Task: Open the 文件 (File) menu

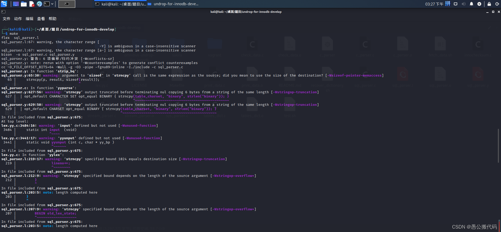Action: point(7,19)
